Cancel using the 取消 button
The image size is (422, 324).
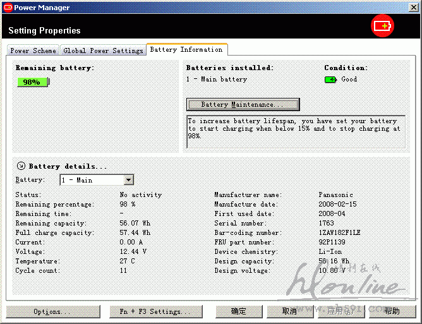(289, 311)
